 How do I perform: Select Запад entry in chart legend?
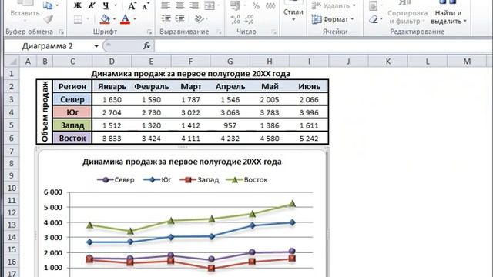tap(200, 180)
